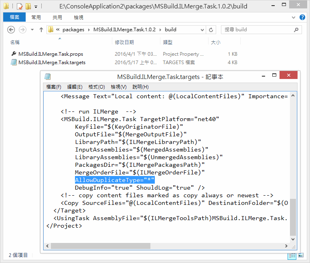Open Notepad 檔案(F) menu

pos(54,87)
